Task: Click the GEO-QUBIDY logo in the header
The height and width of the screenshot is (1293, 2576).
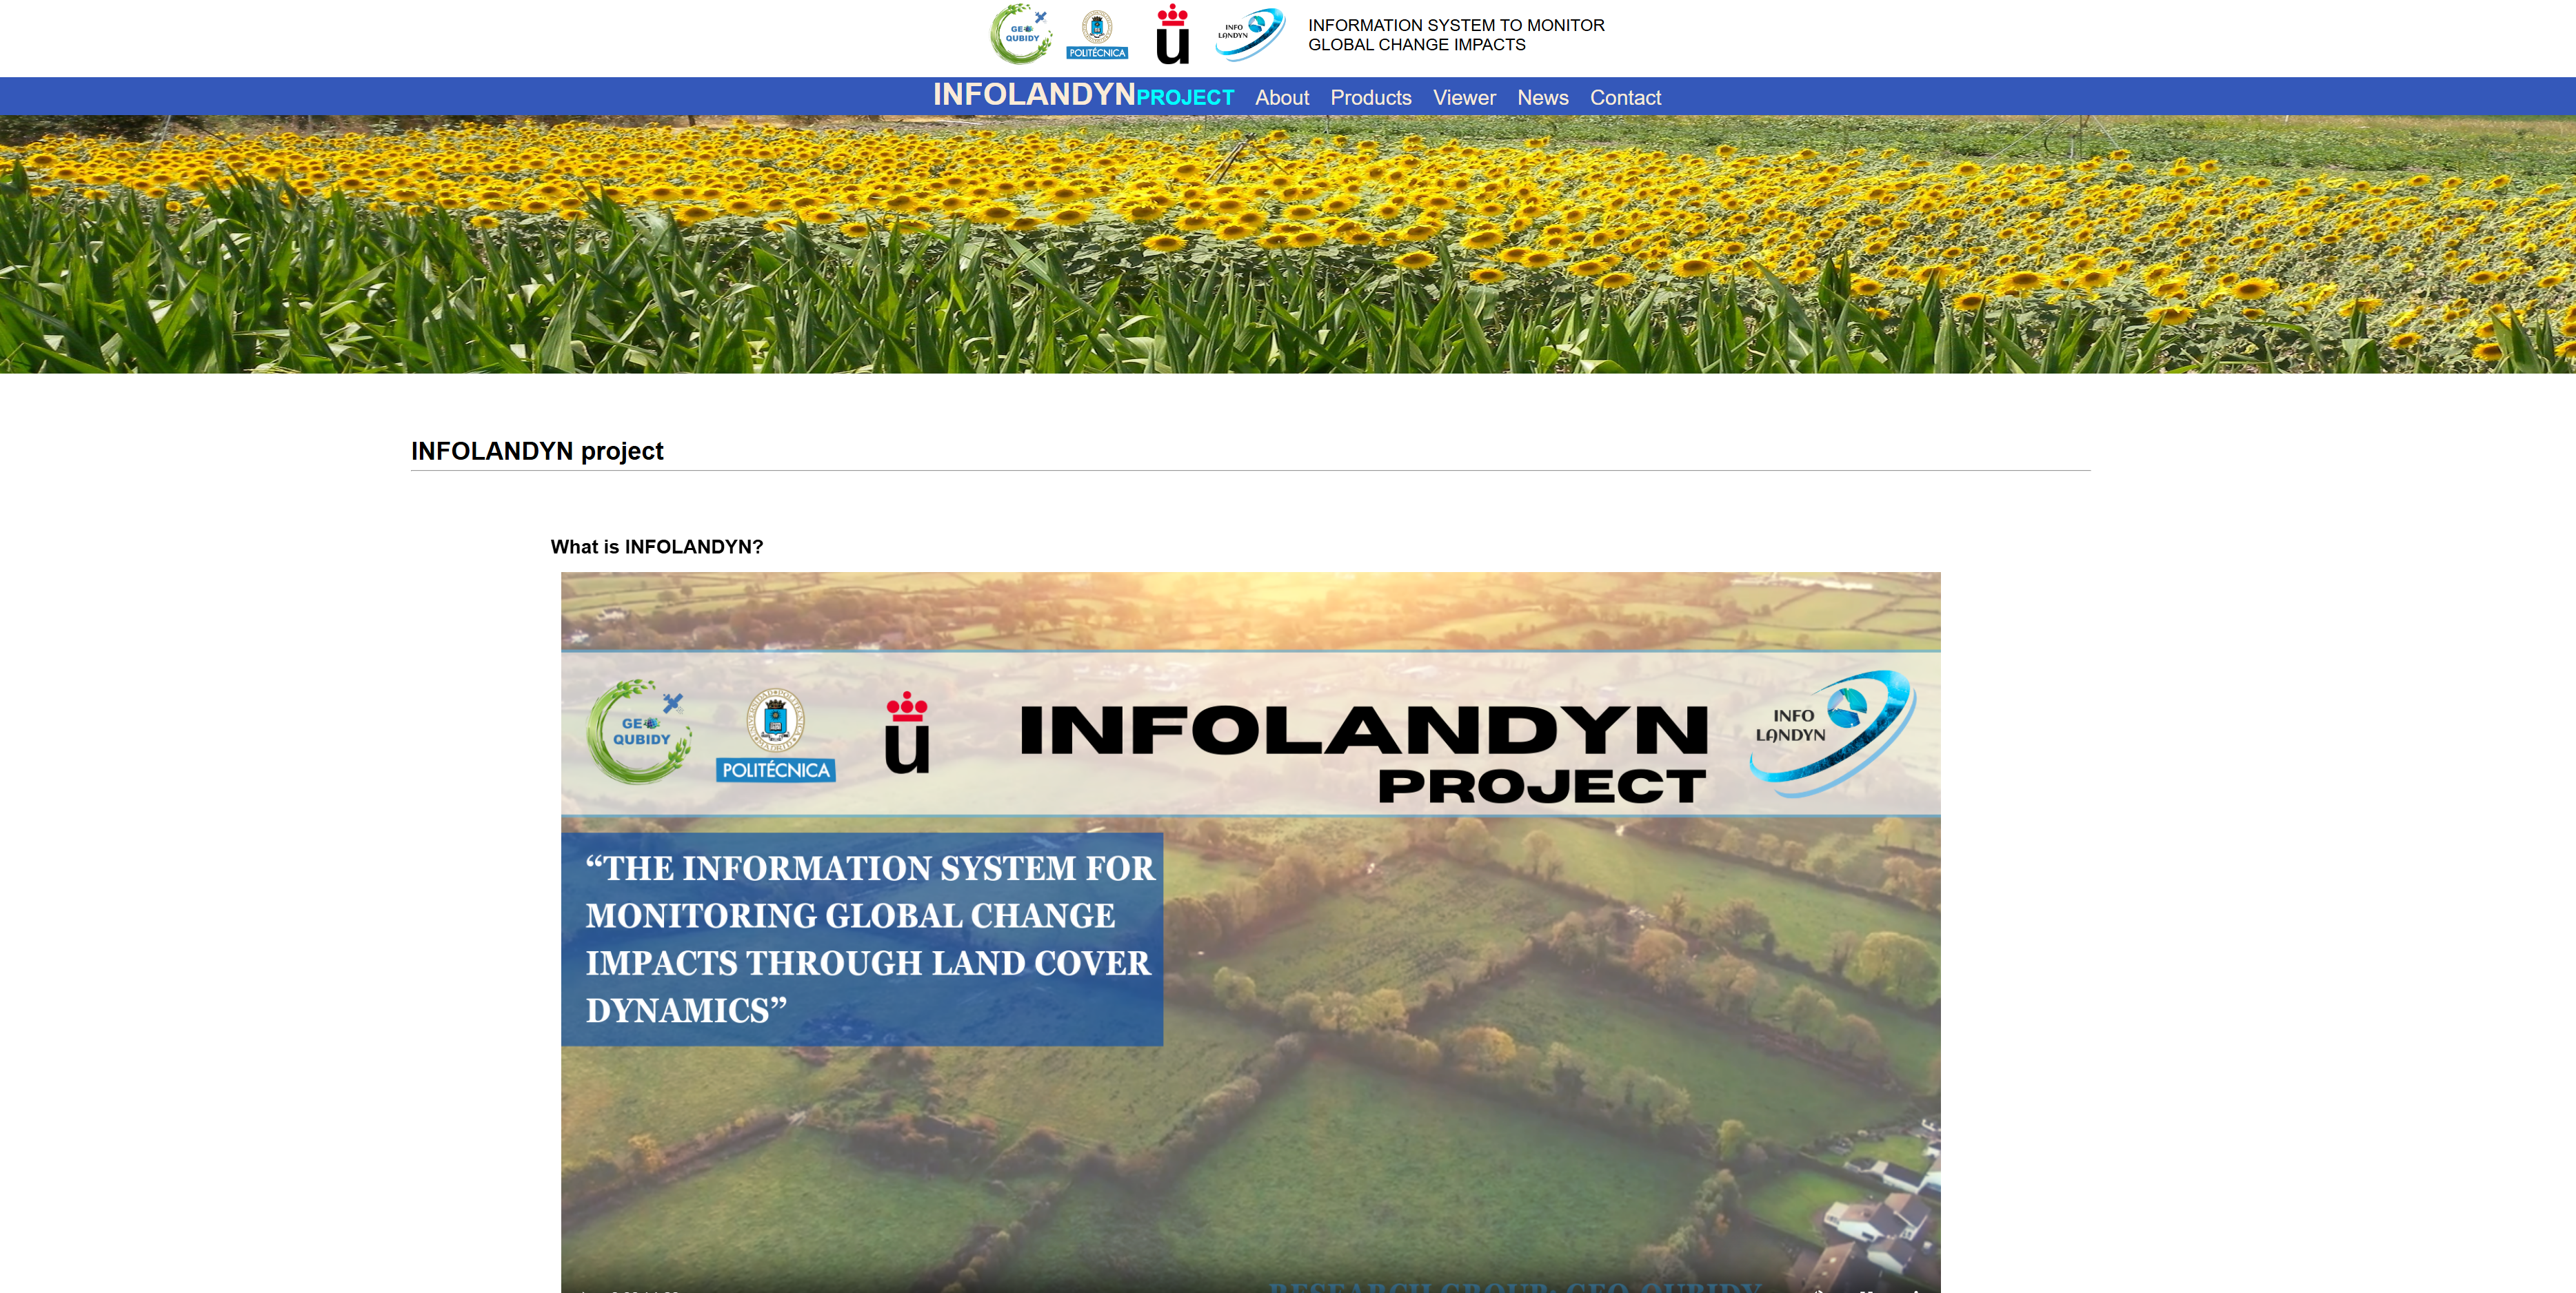Action: click(1020, 34)
